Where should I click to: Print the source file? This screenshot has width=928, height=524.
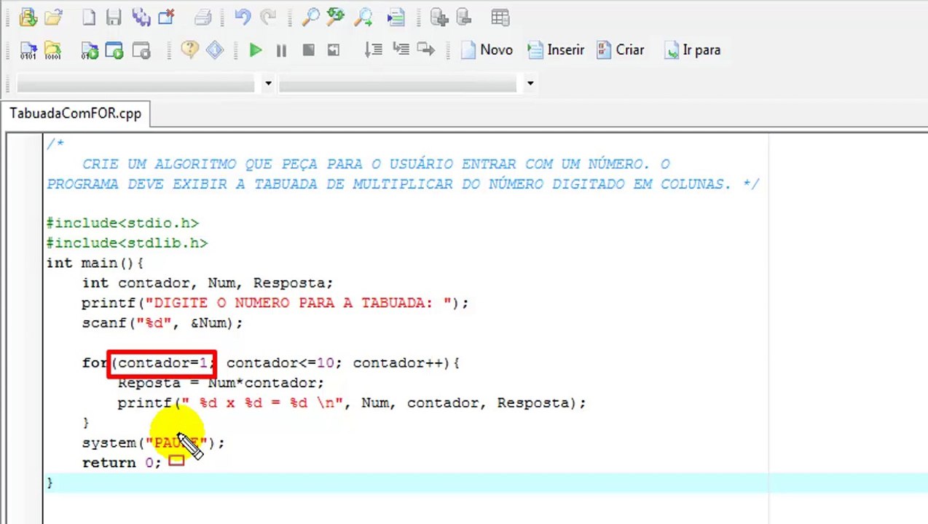coord(202,17)
